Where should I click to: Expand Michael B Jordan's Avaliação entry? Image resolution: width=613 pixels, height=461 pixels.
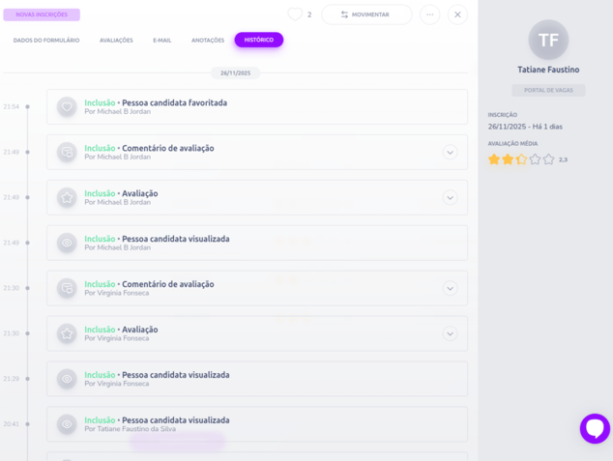450,197
